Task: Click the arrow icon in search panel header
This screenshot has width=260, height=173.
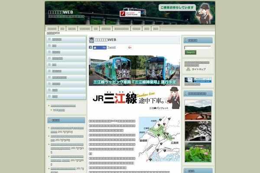Action: point(186,40)
